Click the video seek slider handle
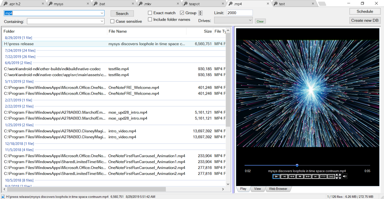 point(297,165)
